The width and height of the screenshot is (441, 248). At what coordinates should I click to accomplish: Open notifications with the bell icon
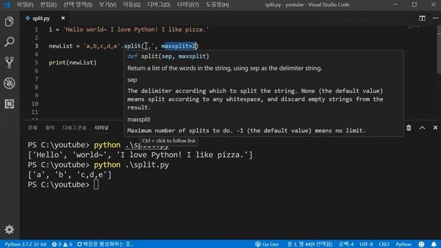434,245
